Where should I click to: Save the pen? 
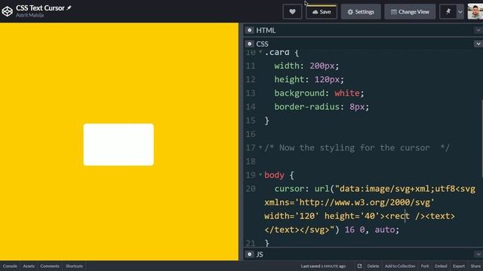[x=321, y=12]
